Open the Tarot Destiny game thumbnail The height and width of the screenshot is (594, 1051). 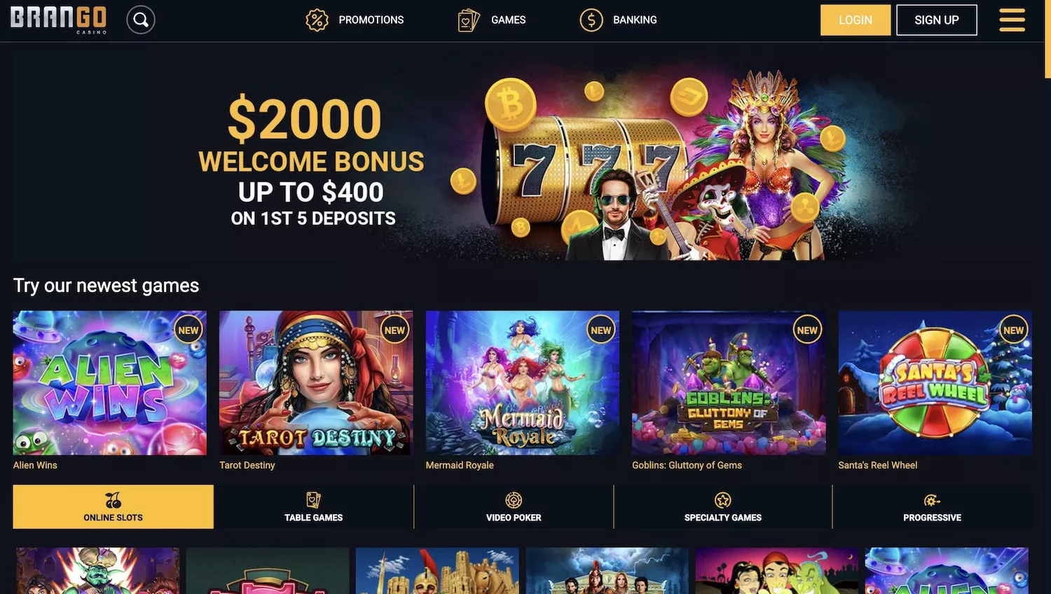tap(316, 383)
